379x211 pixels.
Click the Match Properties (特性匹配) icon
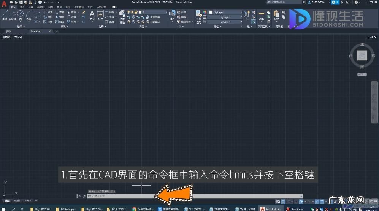[x=199, y=17]
